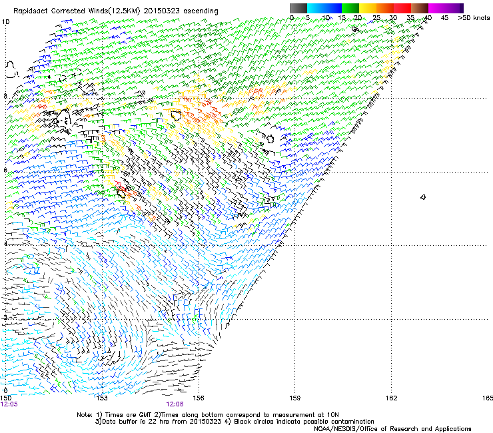Click the atoll outline at the far left edge

(x=11, y=70)
